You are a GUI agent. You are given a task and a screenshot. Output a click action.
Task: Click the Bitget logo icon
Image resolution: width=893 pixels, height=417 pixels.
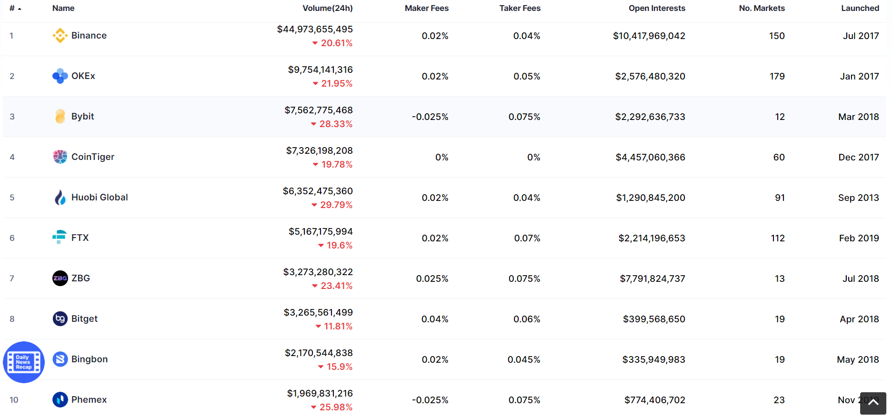pyautogui.click(x=60, y=319)
